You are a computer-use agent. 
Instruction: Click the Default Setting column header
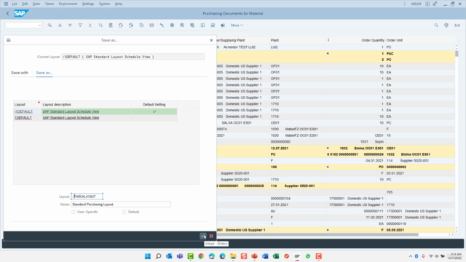click(154, 105)
